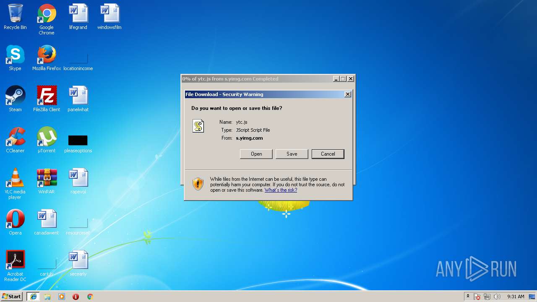Screen dimensions: 537x302
Task: Select the seeearly Word document
Action: pos(78,263)
